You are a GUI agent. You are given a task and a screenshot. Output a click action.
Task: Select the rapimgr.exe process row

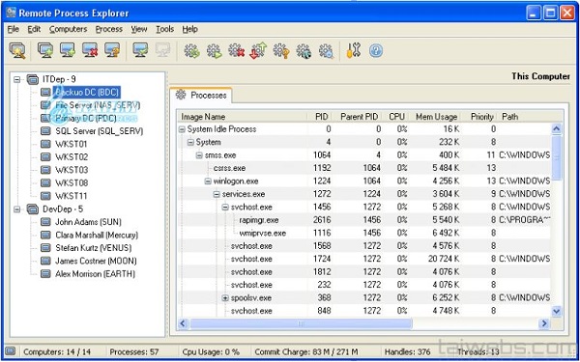[x=364, y=220]
